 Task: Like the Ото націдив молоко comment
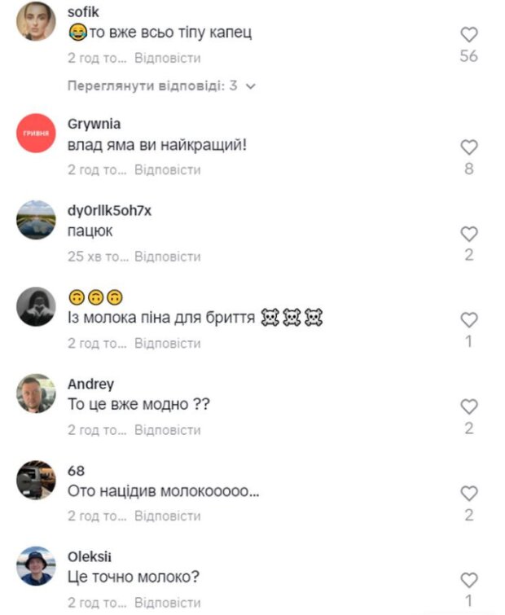pos(469,494)
